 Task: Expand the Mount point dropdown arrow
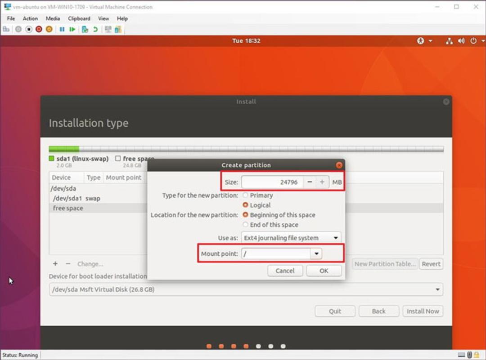tap(316, 254)
